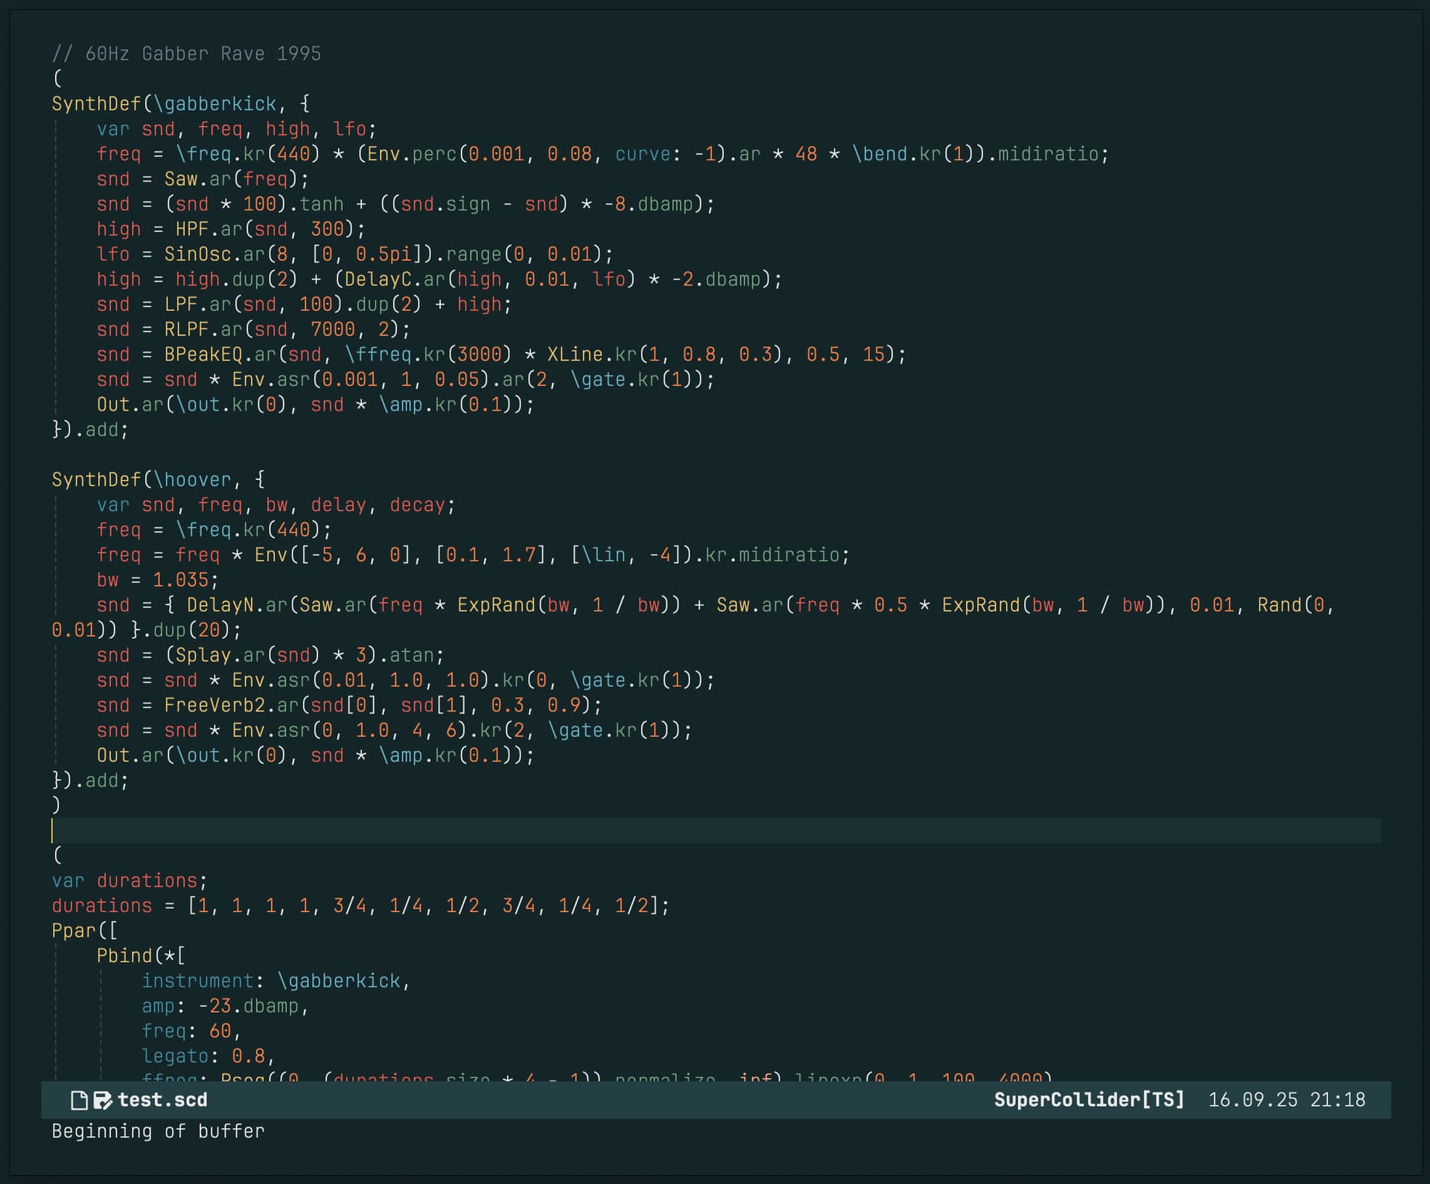Click the \gabberkick symbol in the first SynthDef

[x=215, y=104]
